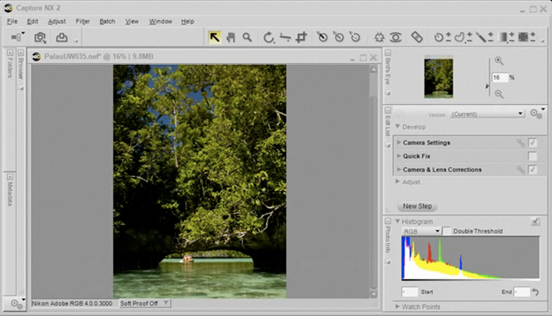Open the Soft Proof Off selector
Viewport: 552px width, 316px height.
coord(144,304)
